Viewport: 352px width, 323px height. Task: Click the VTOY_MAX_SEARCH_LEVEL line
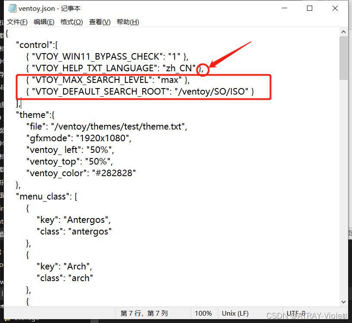[x=108, y=80]
